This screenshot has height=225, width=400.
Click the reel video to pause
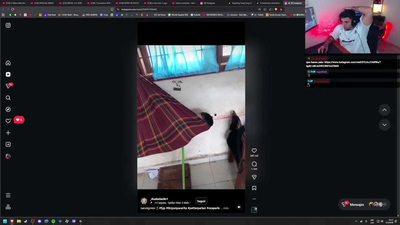[x=191, y=117]
